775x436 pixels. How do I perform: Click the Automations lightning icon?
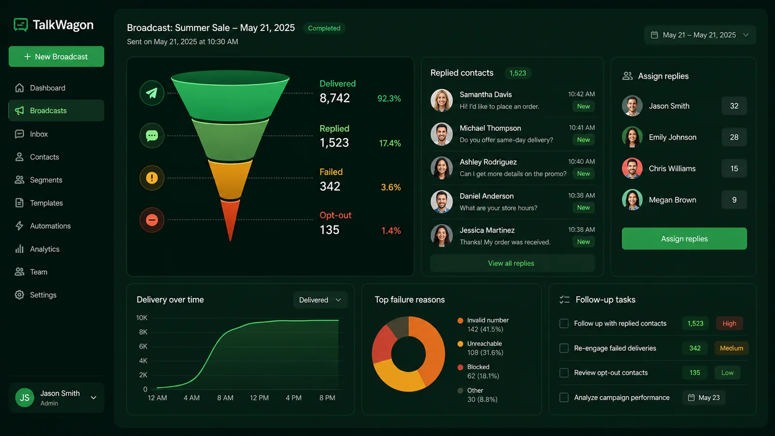tap(19, 226)
